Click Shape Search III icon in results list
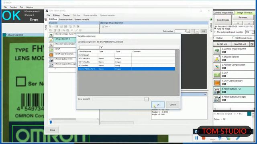 [x=217, y=59]
